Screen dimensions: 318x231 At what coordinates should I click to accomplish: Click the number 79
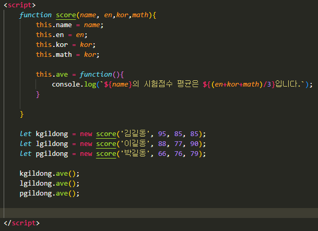(194, 154)
